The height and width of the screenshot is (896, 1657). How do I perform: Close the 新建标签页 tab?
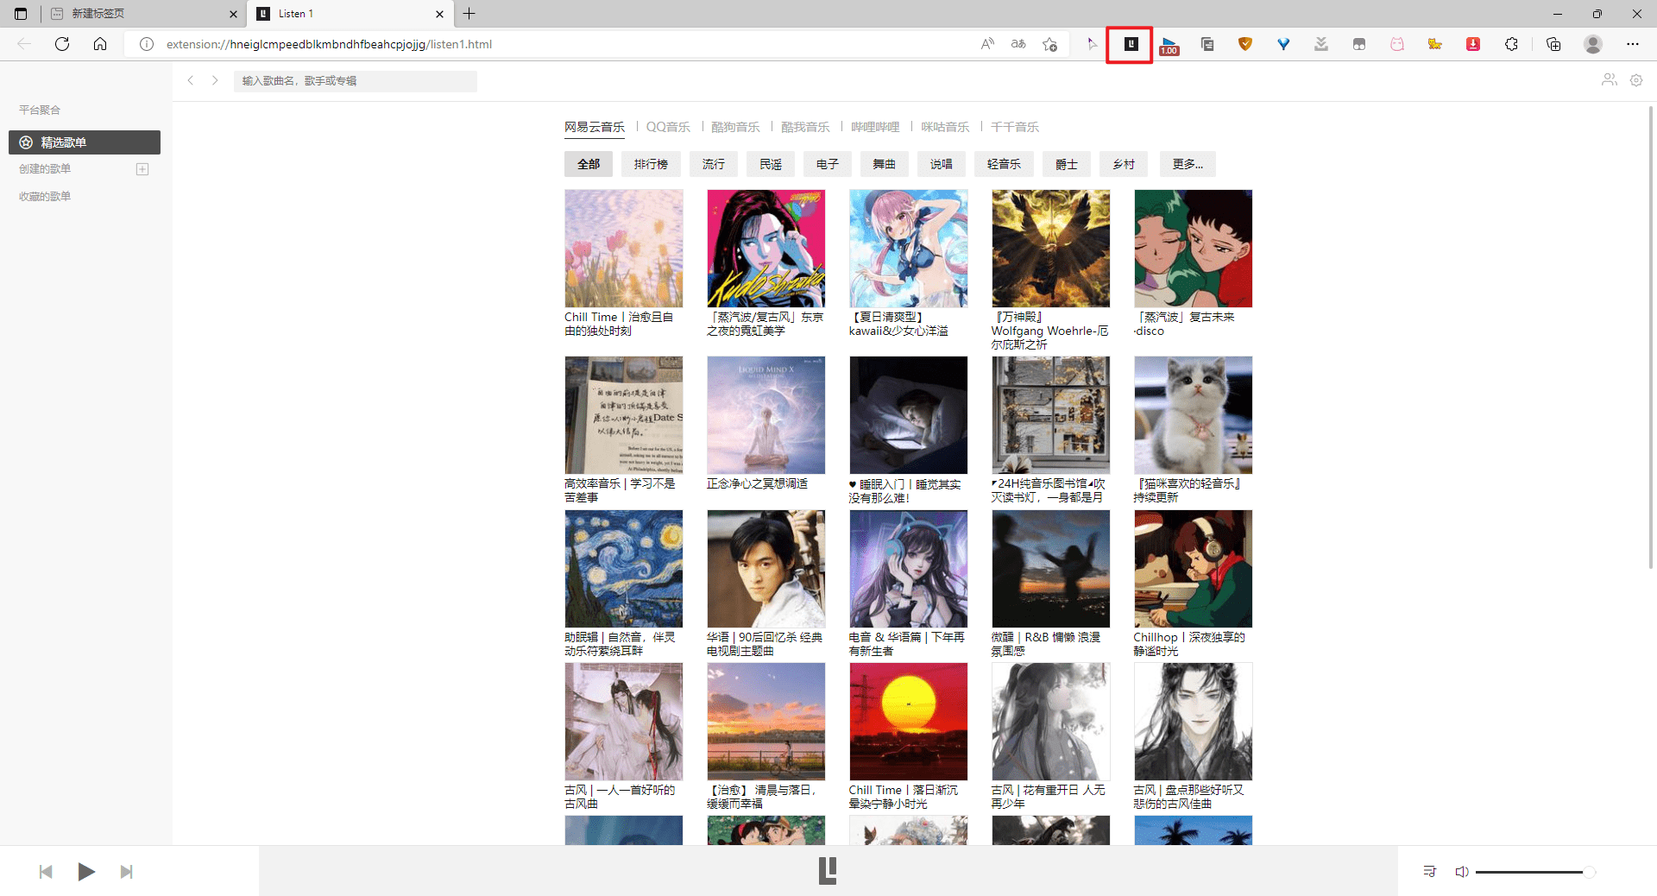233,14
